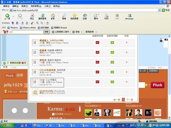The width and height of the screenshot is (171, 128).
Task: Open the 我的最愛(A) menu
Action: [x=36, y=6]
